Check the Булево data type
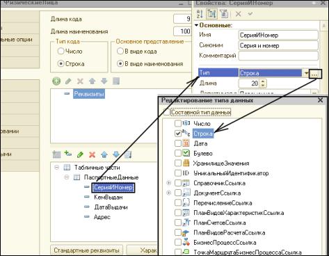This screenshot has width=329, height=256. coord(178,153)
